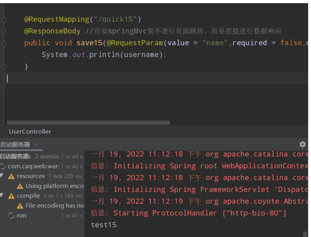Close the 启动服务器 tab

[x=35, y=145]
